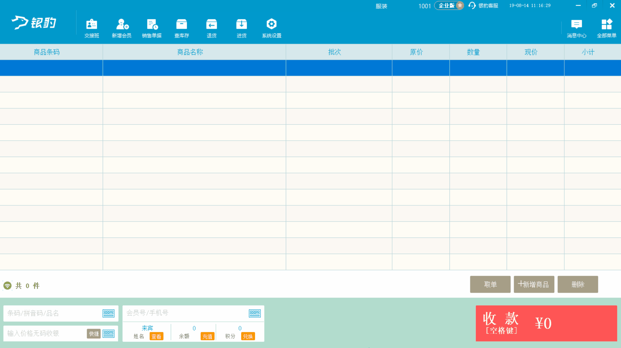The height and width of the screenshot is (348, 621).
Task: Contact 银豹客服 customer service
Action: pos(484,5)
